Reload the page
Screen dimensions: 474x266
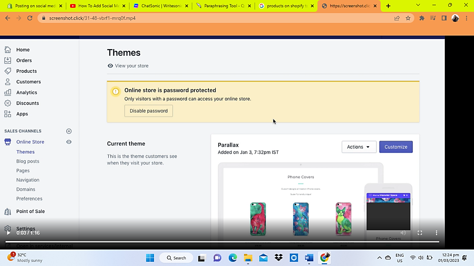(30, 18)
